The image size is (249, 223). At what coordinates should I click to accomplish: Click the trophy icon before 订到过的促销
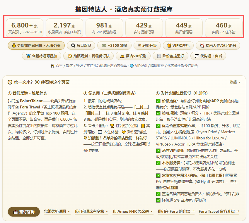tap(112, 126)
